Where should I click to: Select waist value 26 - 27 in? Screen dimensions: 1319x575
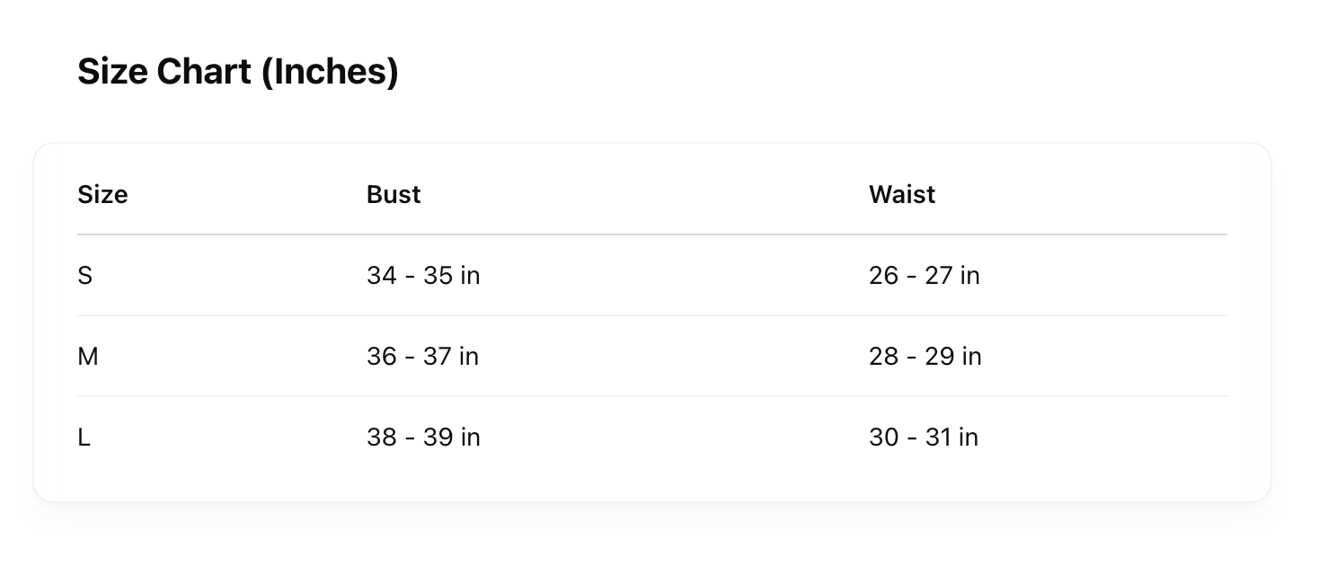[925, 276]
